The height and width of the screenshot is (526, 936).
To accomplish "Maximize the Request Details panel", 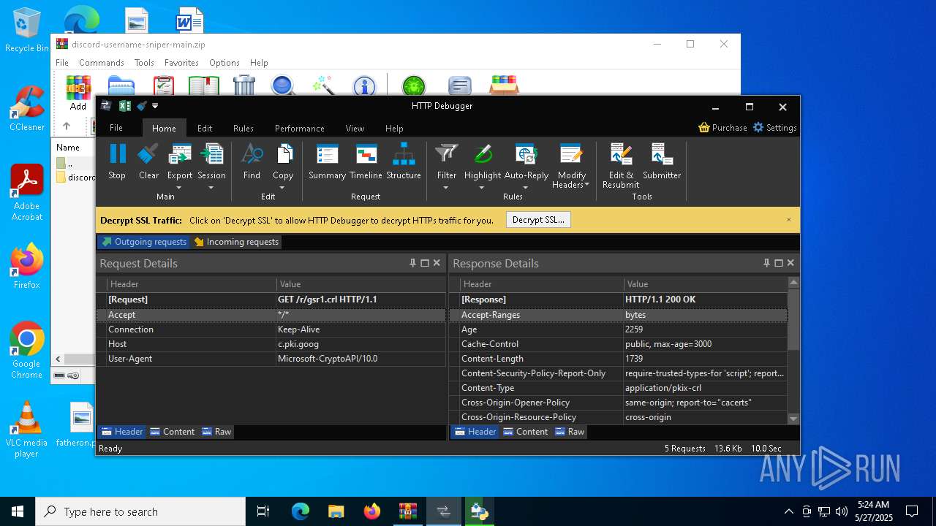I will 425,263.
